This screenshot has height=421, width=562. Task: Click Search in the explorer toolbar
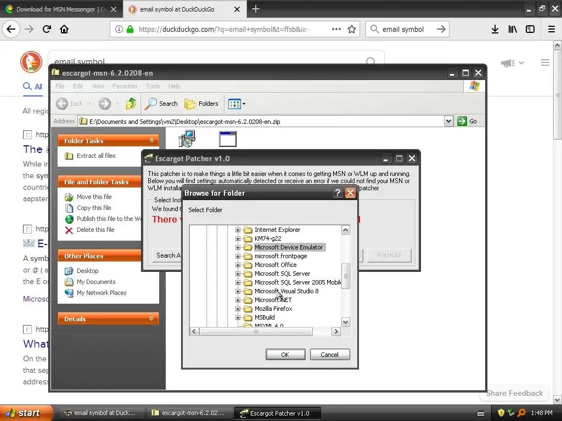[x=161, y=104]
